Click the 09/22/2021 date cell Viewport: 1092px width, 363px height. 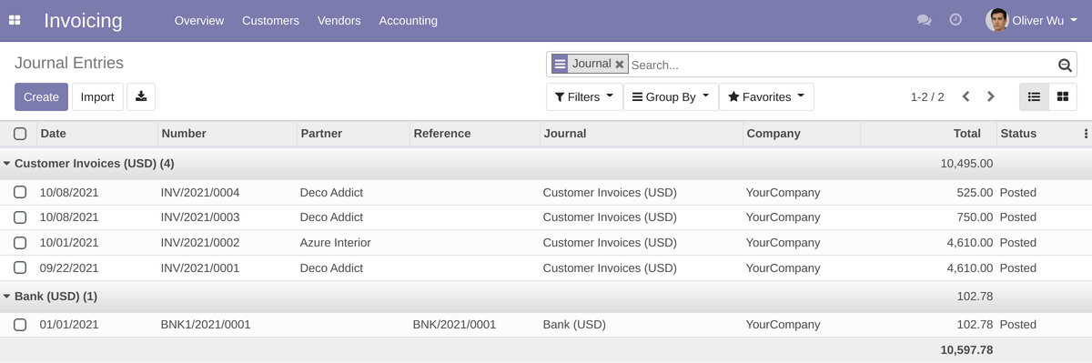(x=69, y=268)
